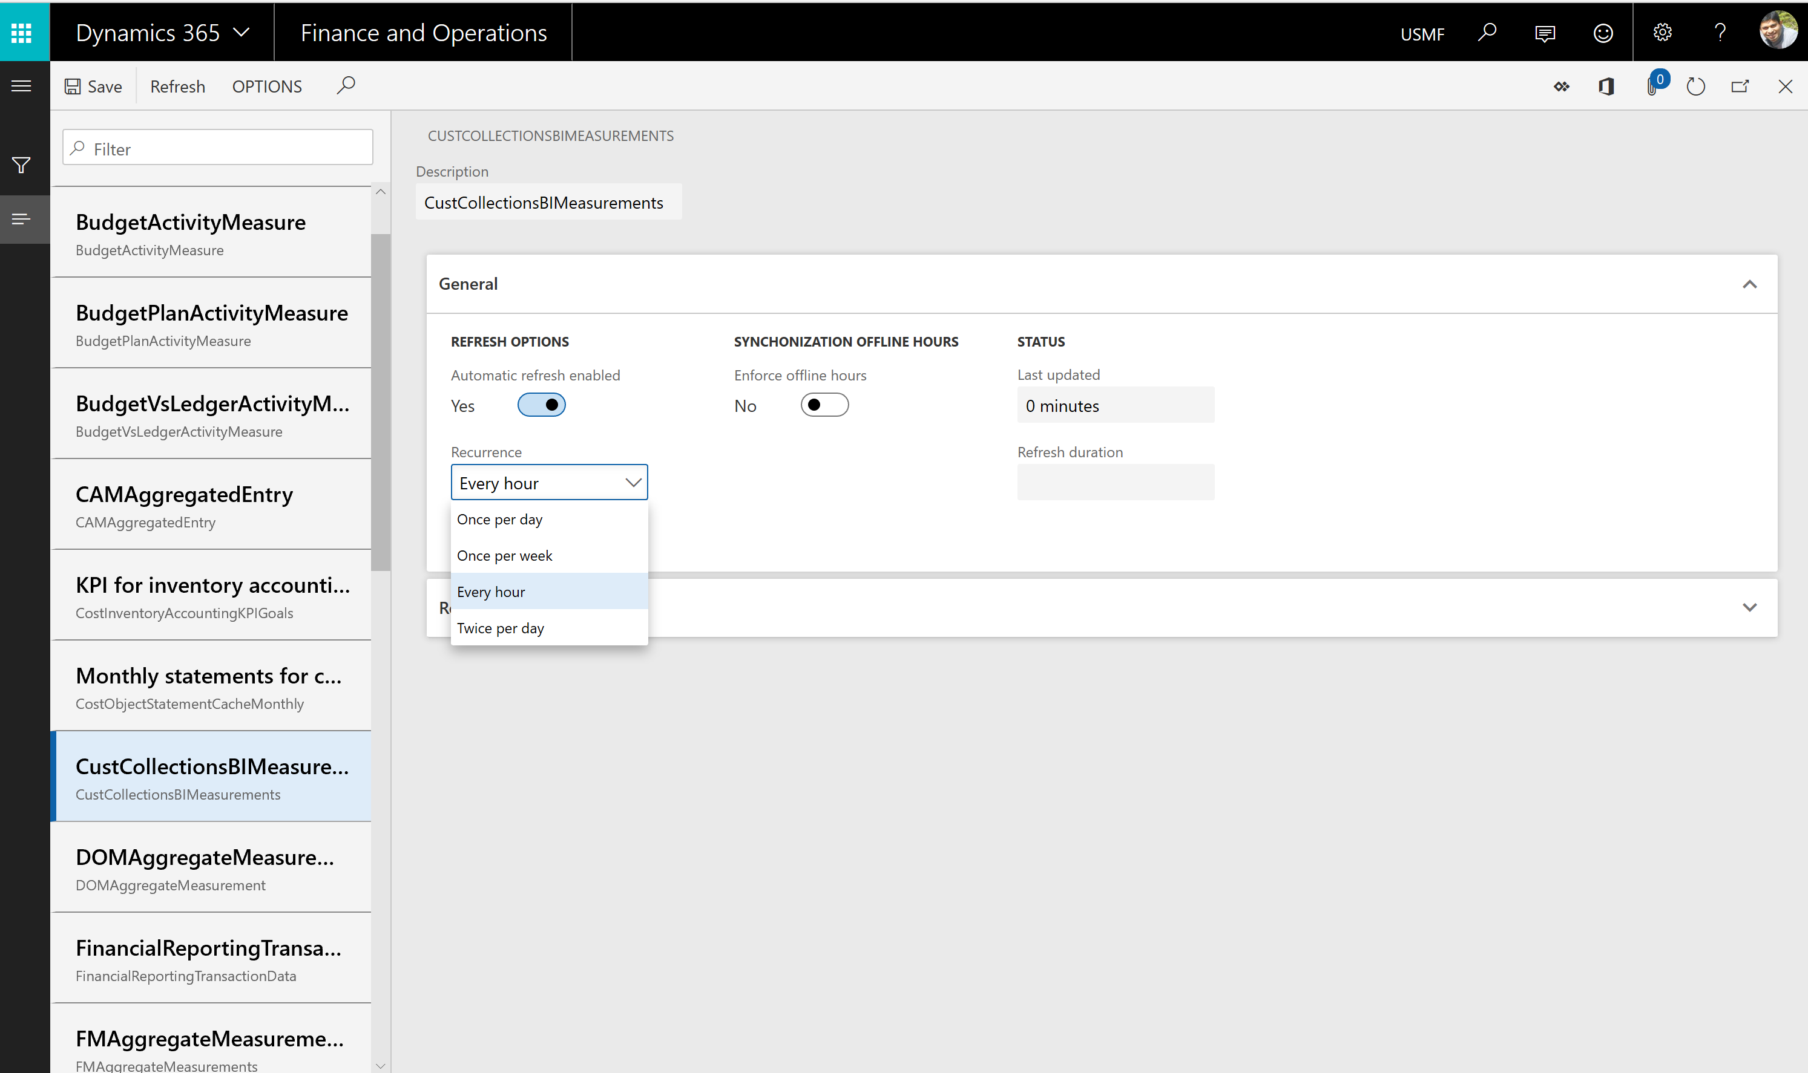This screenshot has height=1073, width=1808.
Task: Expand the collapsed section with chevron
Action: [x=1752, y=607]
